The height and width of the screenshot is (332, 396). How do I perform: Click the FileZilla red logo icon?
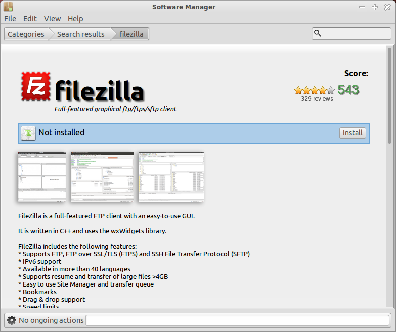click(x=35, y=86)
